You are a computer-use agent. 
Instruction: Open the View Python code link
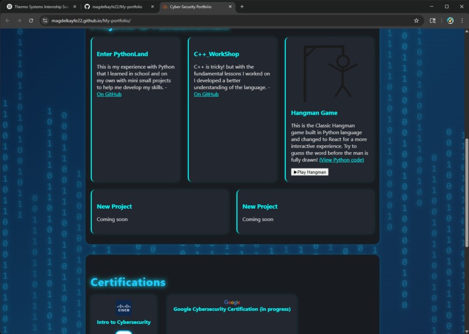tap(341, 160)
